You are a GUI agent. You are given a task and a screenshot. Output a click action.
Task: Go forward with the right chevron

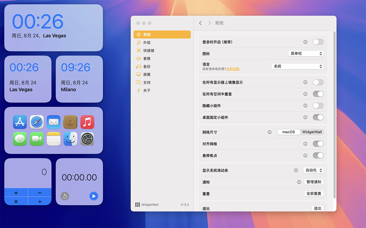click(210, 23)
